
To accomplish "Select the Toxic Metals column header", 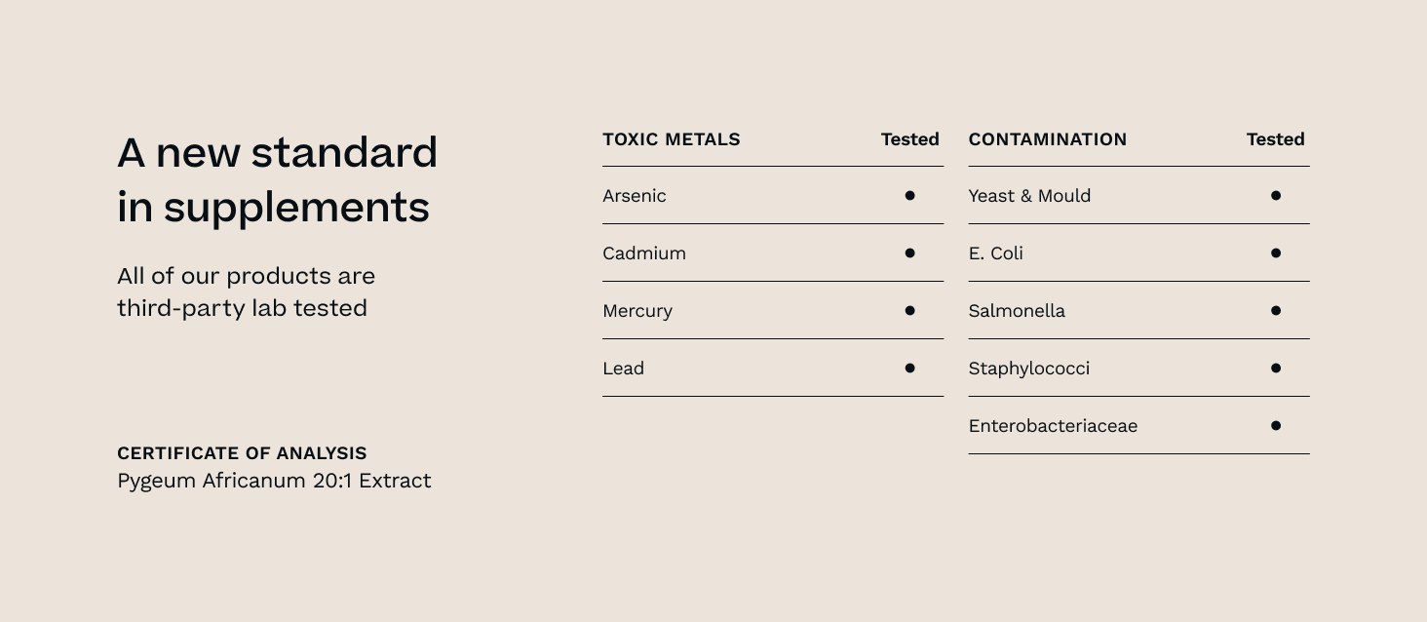I will point(671,139).
